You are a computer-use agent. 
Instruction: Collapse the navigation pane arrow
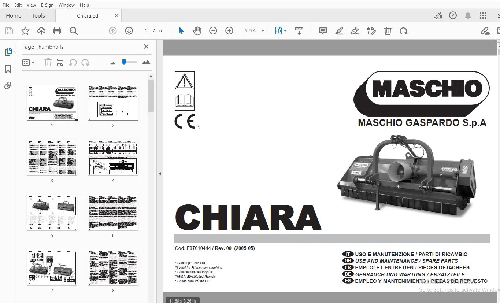(x=160, y=174)
